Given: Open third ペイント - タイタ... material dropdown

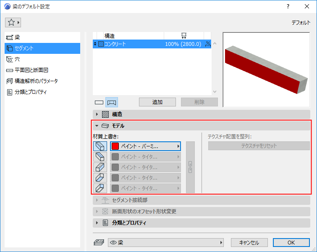Looking at the screenshot, I should (145, 167).
